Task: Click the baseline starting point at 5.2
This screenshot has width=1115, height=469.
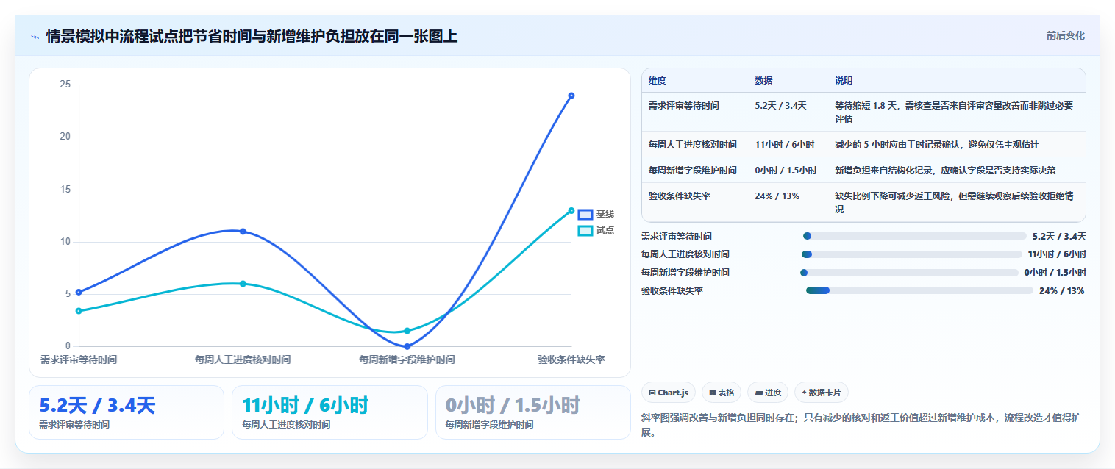Action: click(x=79, y=292)
